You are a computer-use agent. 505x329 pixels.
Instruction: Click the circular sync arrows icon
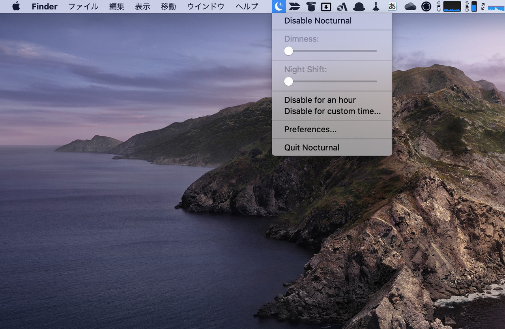[426, 6]
